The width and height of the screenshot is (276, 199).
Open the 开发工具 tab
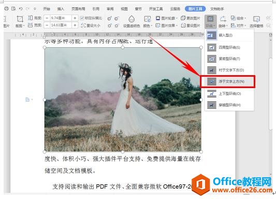[x=156, y=9]
